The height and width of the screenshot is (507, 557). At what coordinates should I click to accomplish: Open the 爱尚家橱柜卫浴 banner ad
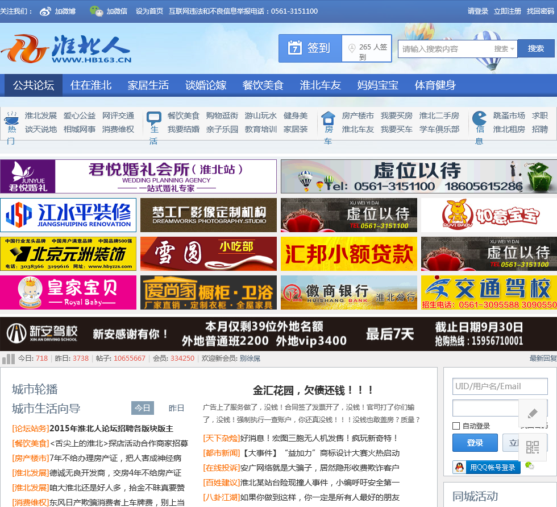click(x=209, y=292)
